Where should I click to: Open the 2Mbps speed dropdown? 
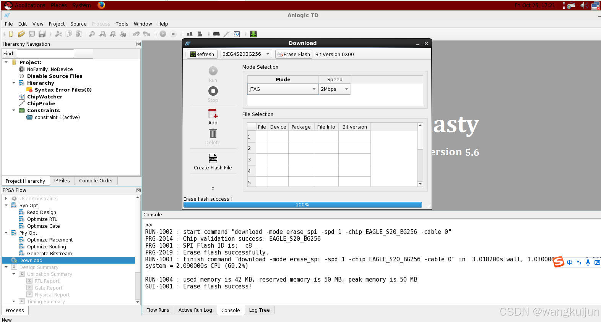pyautogui.click(x=335, y=89)
